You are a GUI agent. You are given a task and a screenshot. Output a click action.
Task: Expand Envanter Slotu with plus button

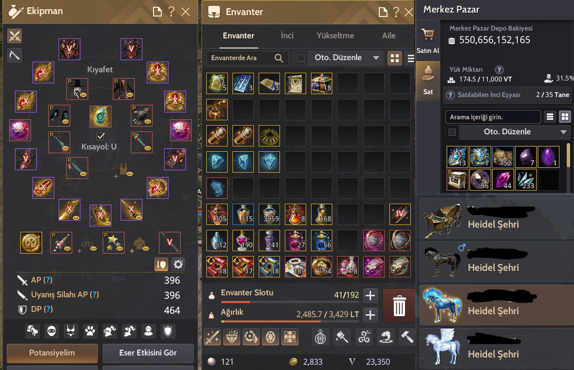coord(371,295)
